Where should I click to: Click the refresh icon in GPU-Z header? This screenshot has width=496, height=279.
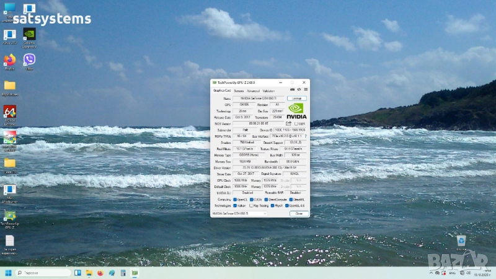pyautogui.click(x=298, y=91)
